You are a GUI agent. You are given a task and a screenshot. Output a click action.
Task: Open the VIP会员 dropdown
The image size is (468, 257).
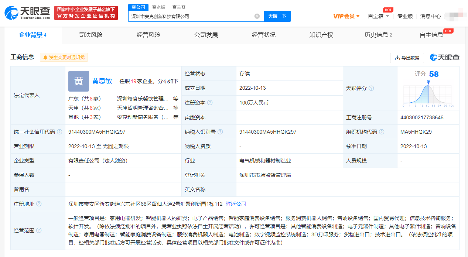tap(346, 16)
